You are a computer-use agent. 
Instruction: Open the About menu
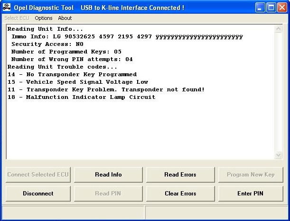pos(65,18)
